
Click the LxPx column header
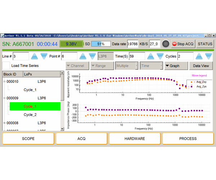(42, 74)
